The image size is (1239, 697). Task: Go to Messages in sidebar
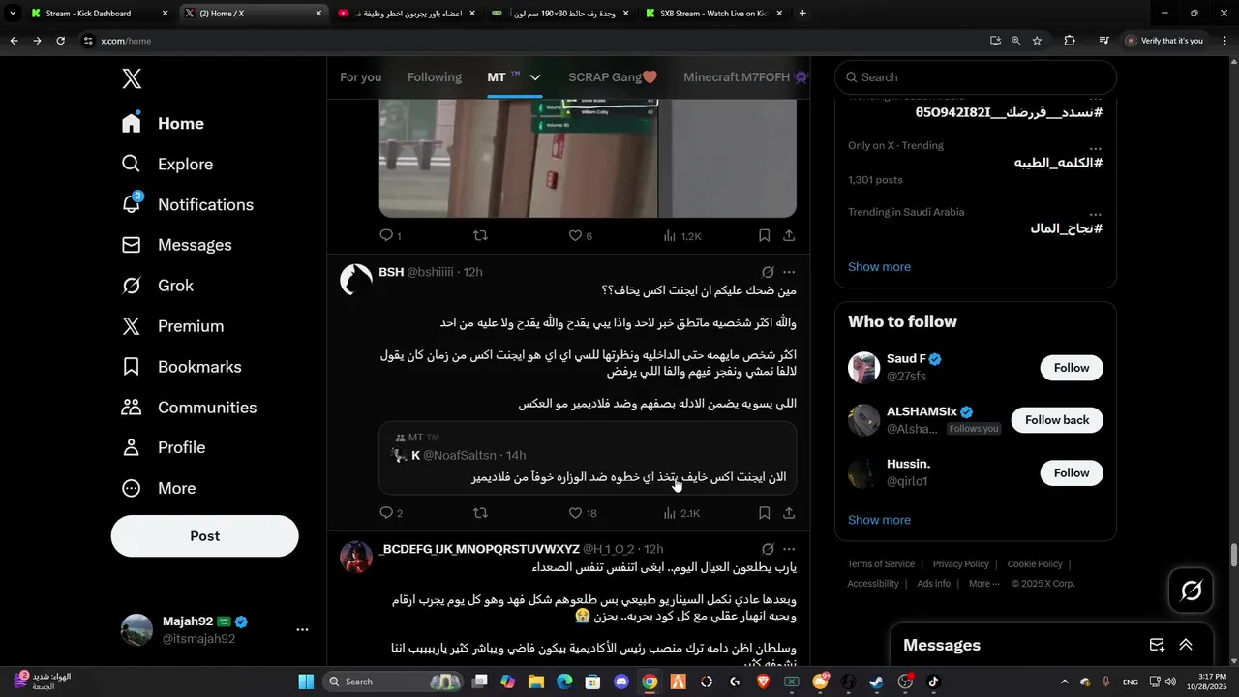[x=176, y=245]
